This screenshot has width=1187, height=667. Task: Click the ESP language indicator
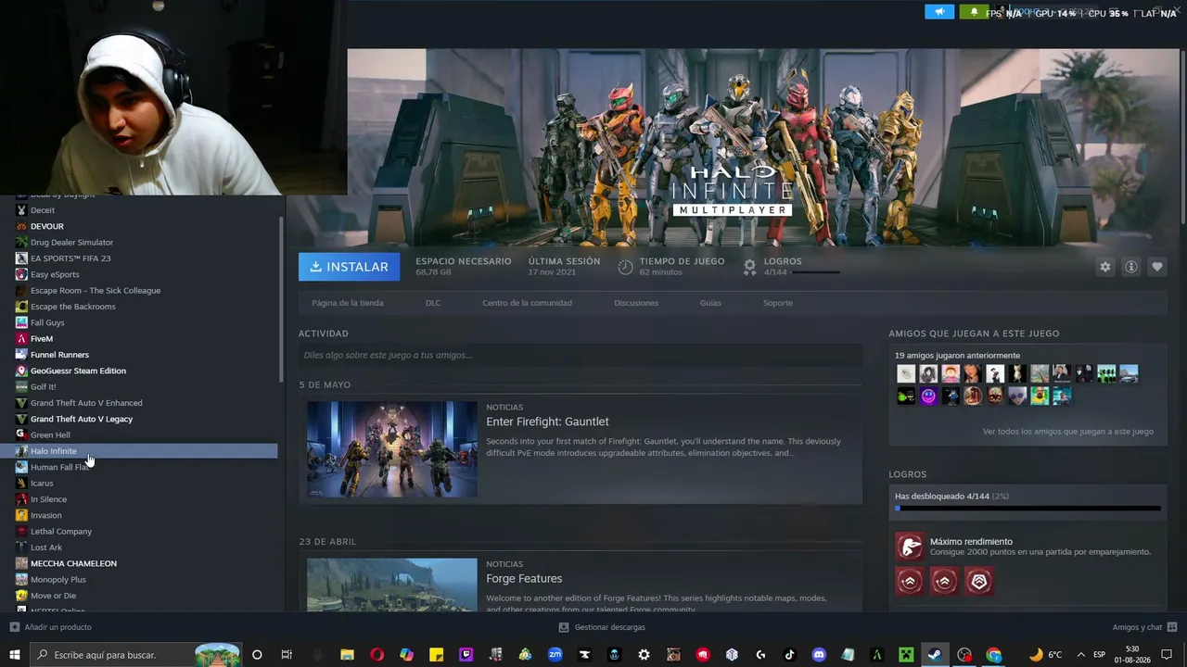[1099, 655]
